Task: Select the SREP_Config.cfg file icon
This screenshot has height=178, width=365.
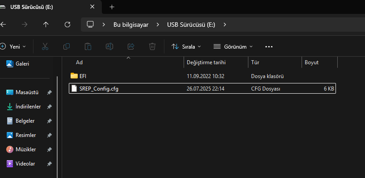Action: [x=74, y=88]
